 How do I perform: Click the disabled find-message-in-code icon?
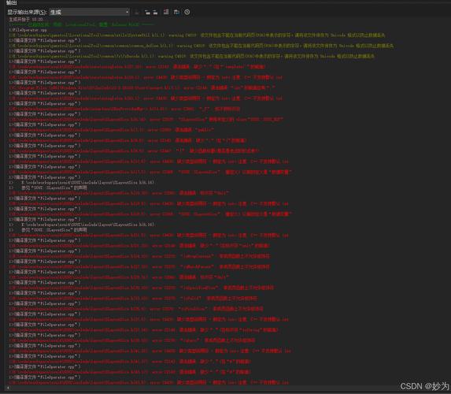click(137, 12)
